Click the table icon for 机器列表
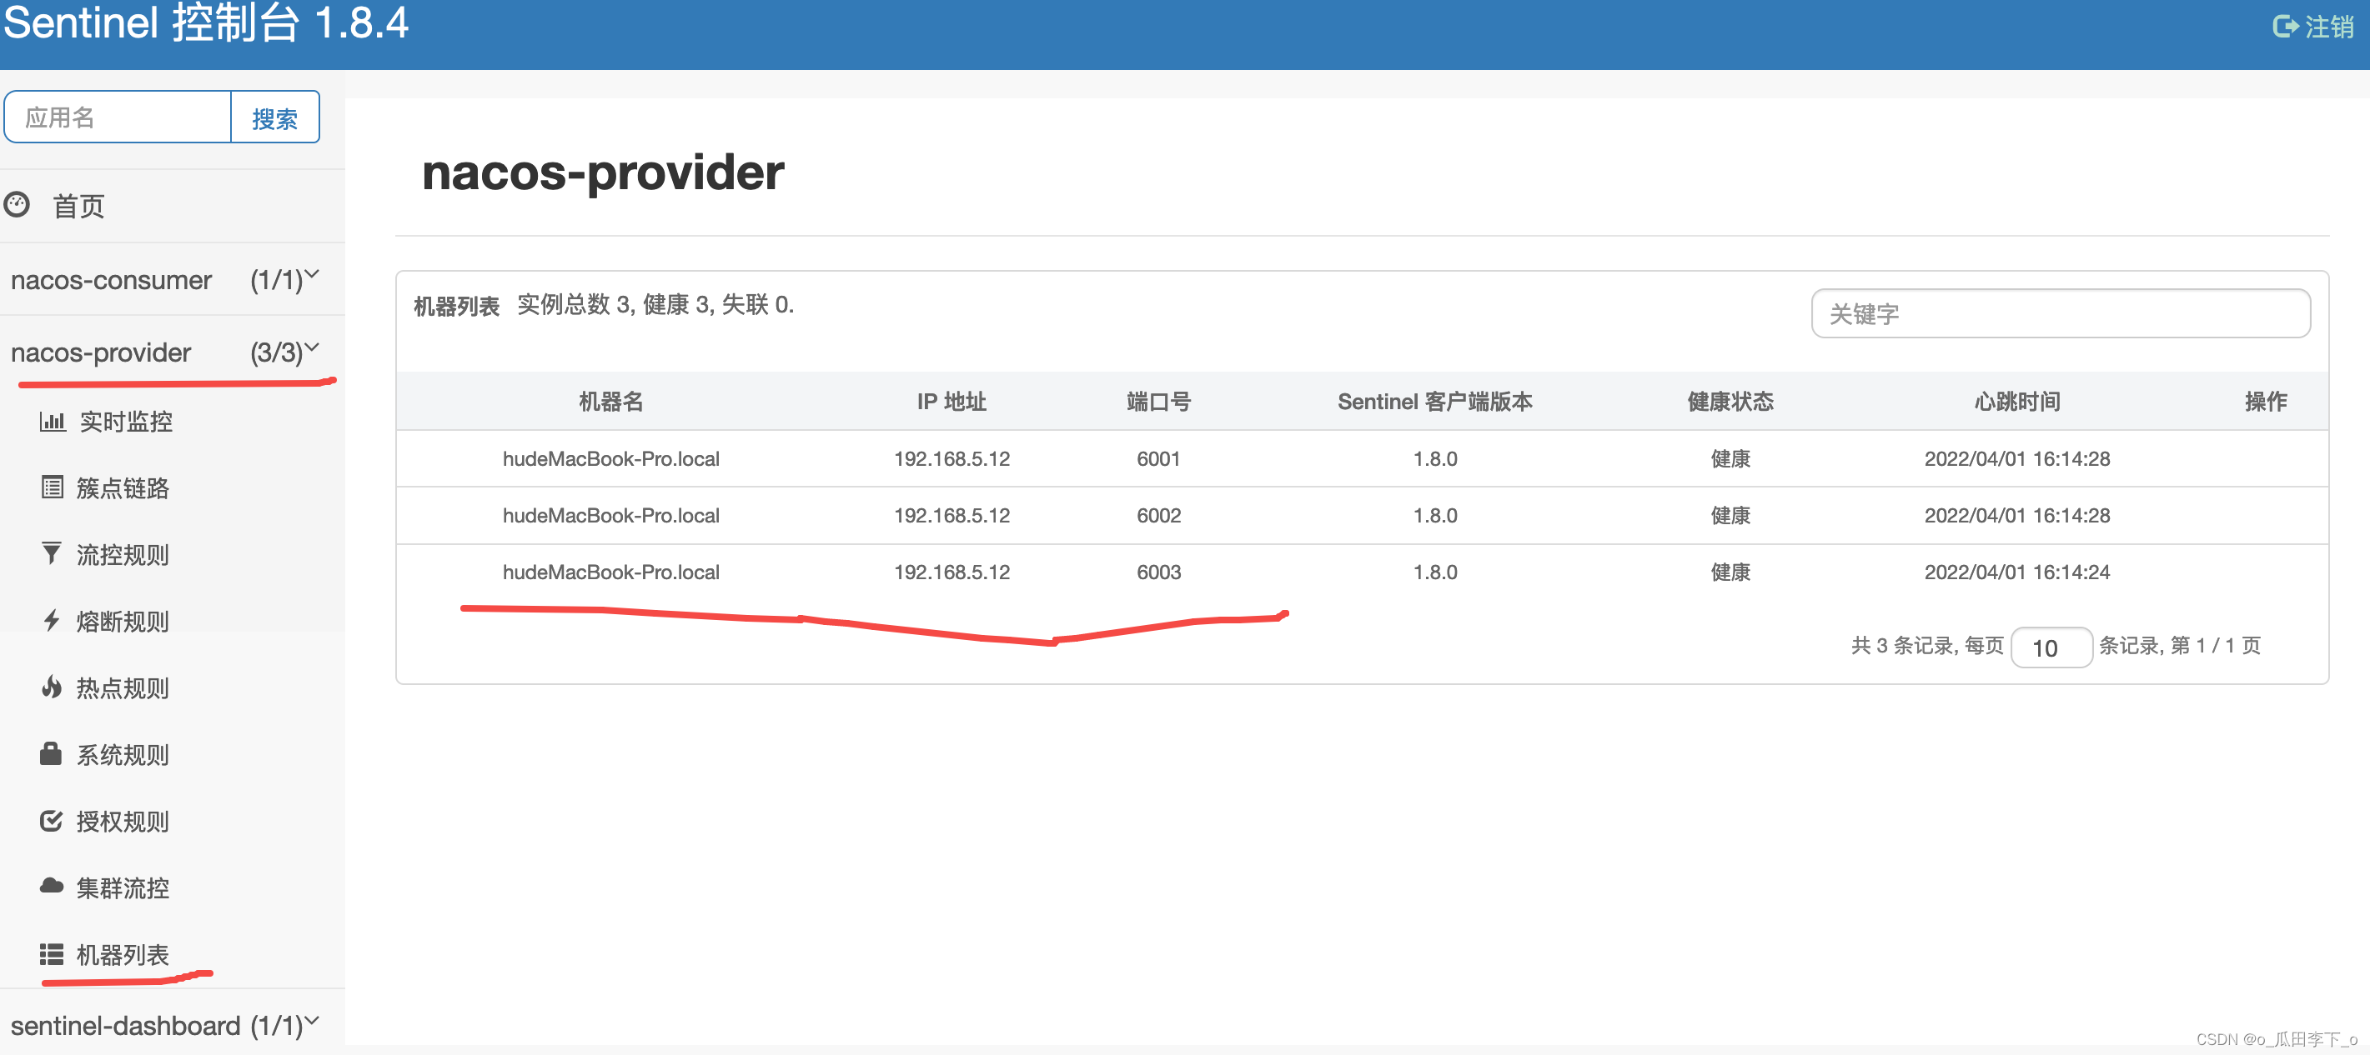This screenshot has width=2370, height=1055. (x=52, y=954)
